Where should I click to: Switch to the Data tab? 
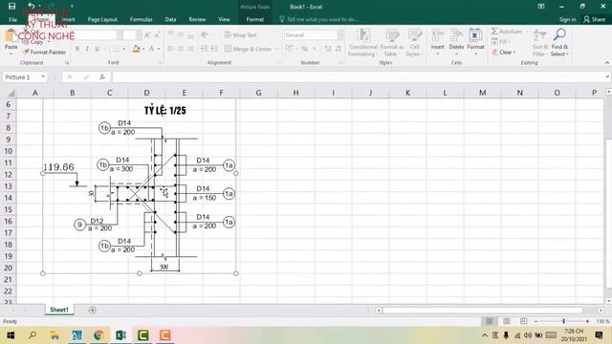tap(170, 19)
